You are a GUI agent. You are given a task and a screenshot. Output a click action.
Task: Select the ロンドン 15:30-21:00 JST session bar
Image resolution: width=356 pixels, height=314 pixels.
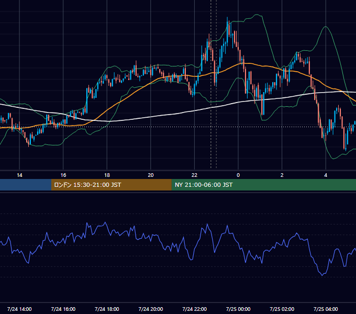click(x=111, y=185)
